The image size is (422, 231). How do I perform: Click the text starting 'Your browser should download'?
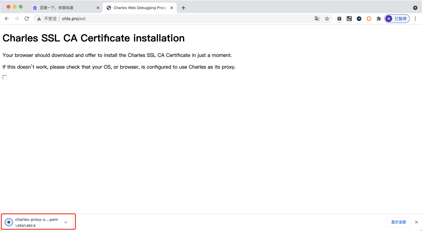[117, 55]
